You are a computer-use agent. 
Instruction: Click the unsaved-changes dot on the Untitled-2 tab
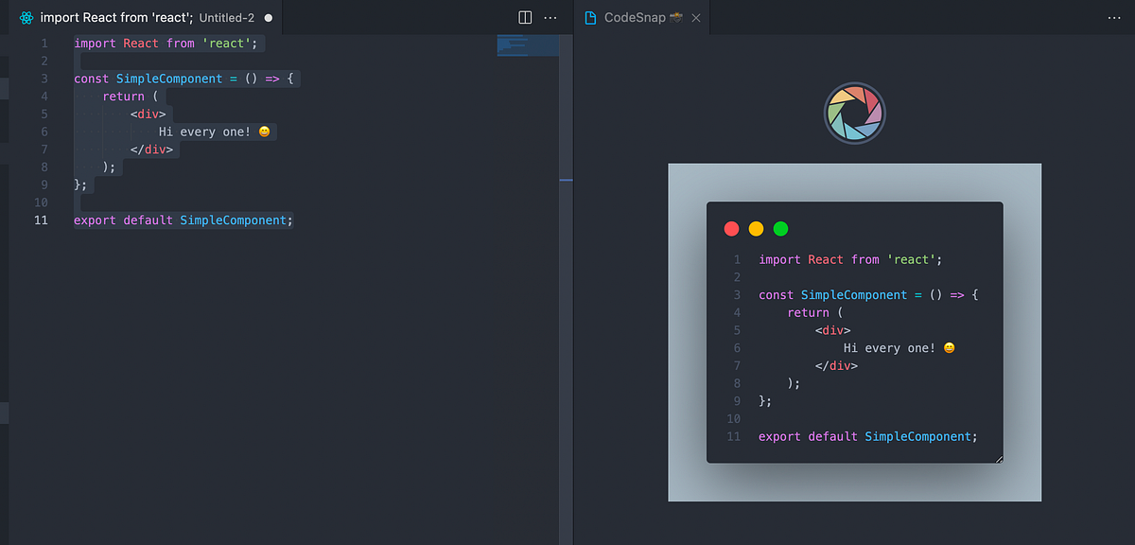(x=270, y=17)
